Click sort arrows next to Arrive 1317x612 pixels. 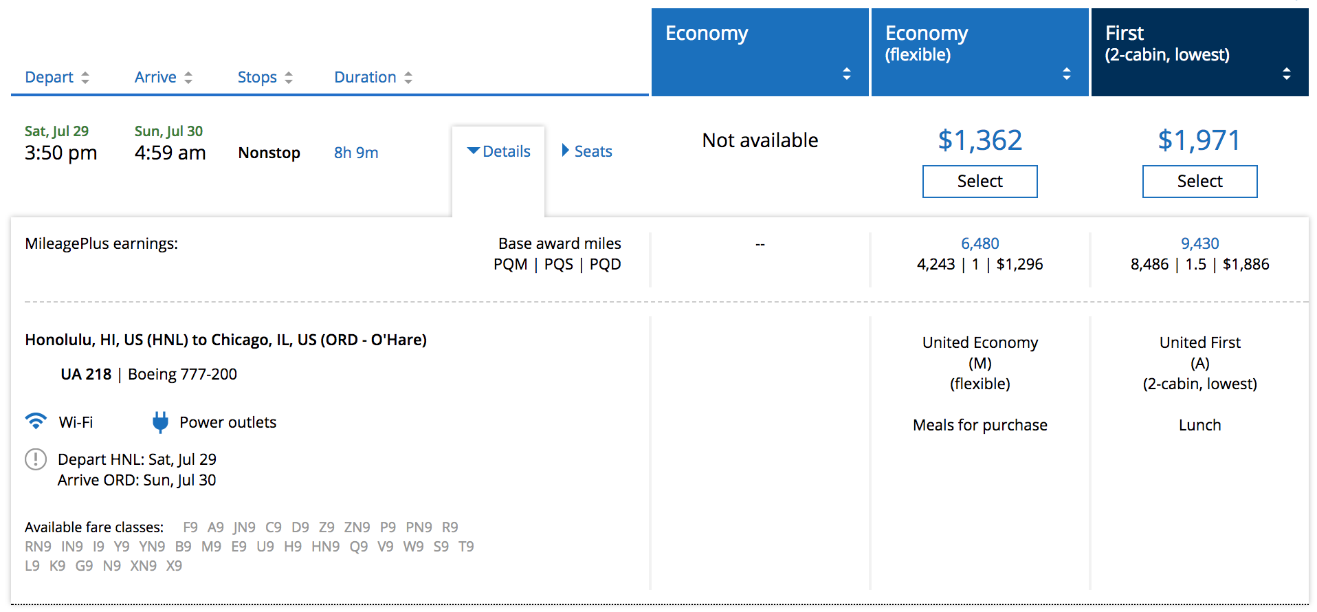[x=188, y=78]
